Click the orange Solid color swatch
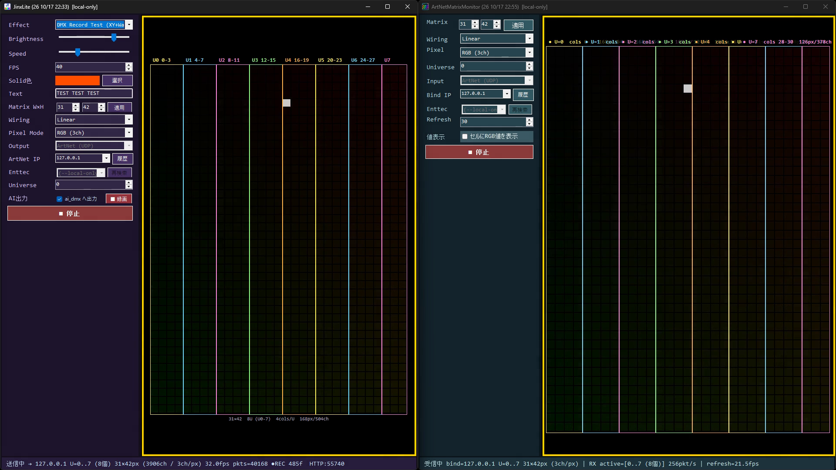Image resolution: width=836 pixels, height=470 pixels. [x=78, y=81]
